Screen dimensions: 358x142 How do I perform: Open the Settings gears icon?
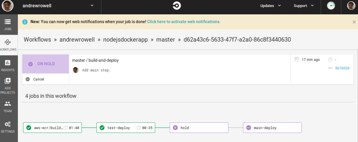click(8, 126)
